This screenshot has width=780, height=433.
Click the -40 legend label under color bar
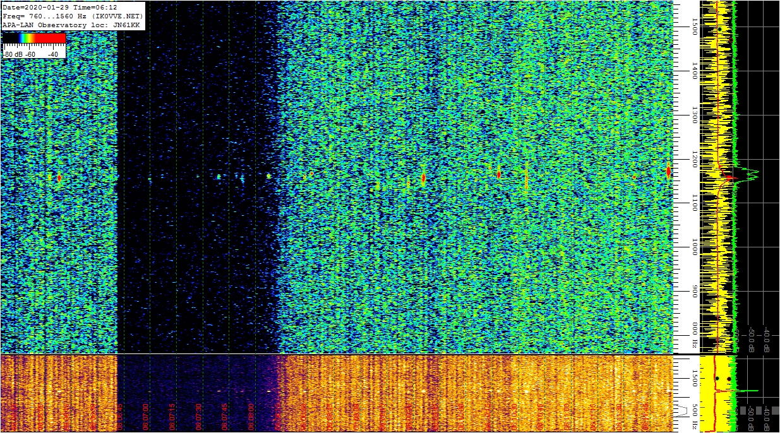click(52, 54)
